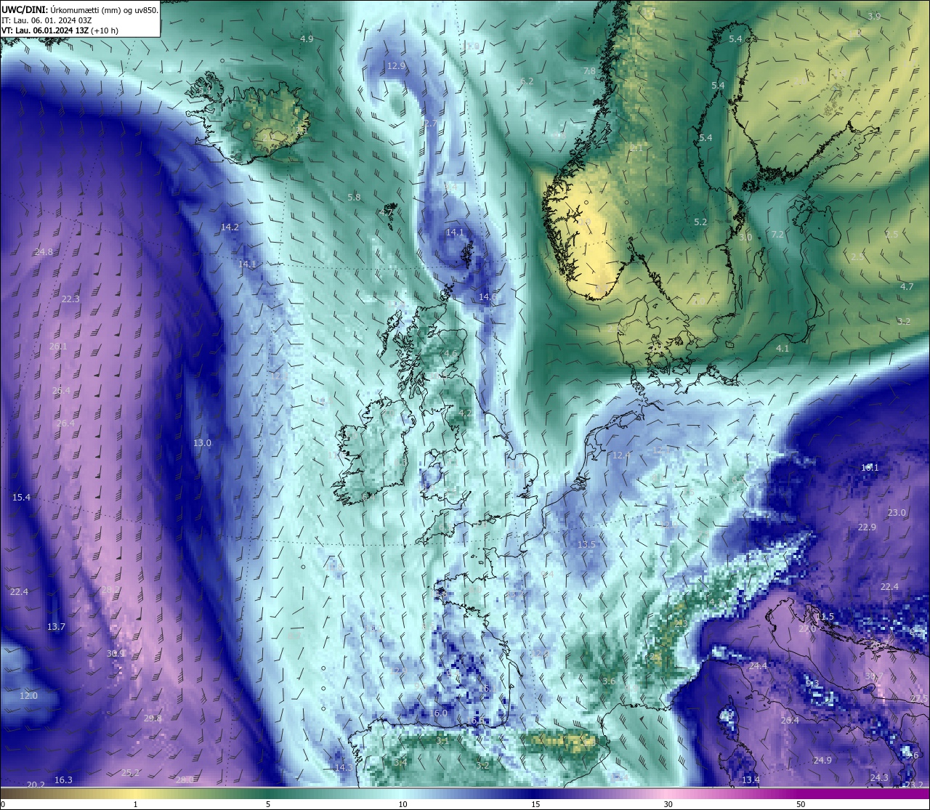Viewport: 930px width, 810px height.
Task: Click the IT: Lau. 06. 01. 2024 03Z line
Action: (x=46, y=20)
